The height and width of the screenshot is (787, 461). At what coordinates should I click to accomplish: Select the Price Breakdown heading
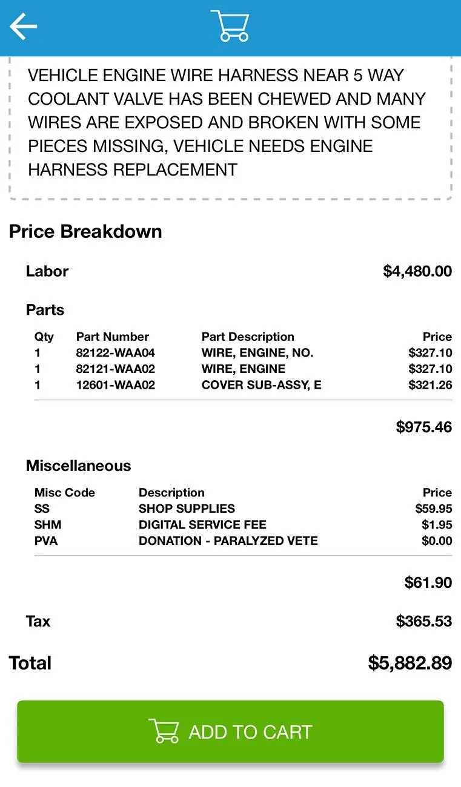[x=85, y=231]
